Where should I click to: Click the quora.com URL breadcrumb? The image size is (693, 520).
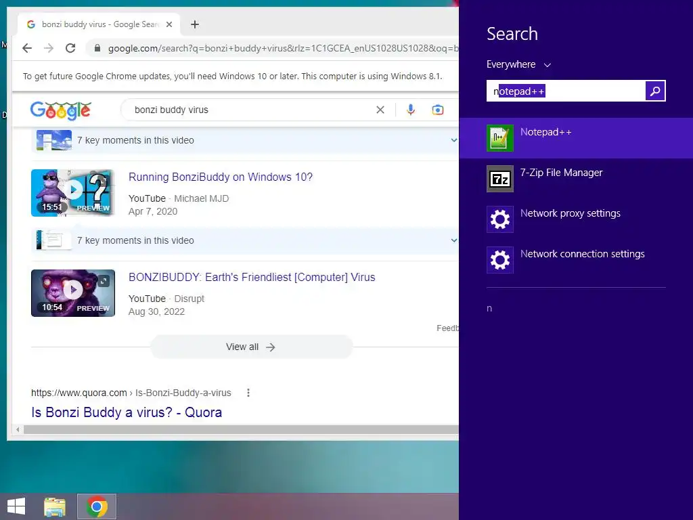tap(131, 393)
